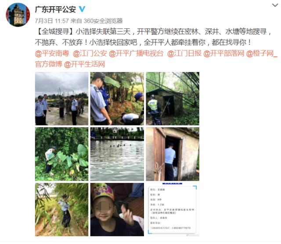Click the 广东开平公安 profile avatar

point(18,14)
